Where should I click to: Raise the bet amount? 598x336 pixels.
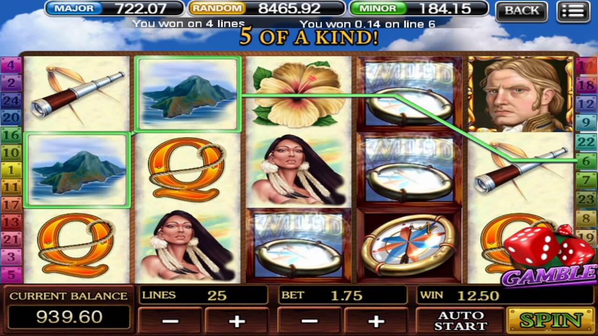click(x=376, y=320)
